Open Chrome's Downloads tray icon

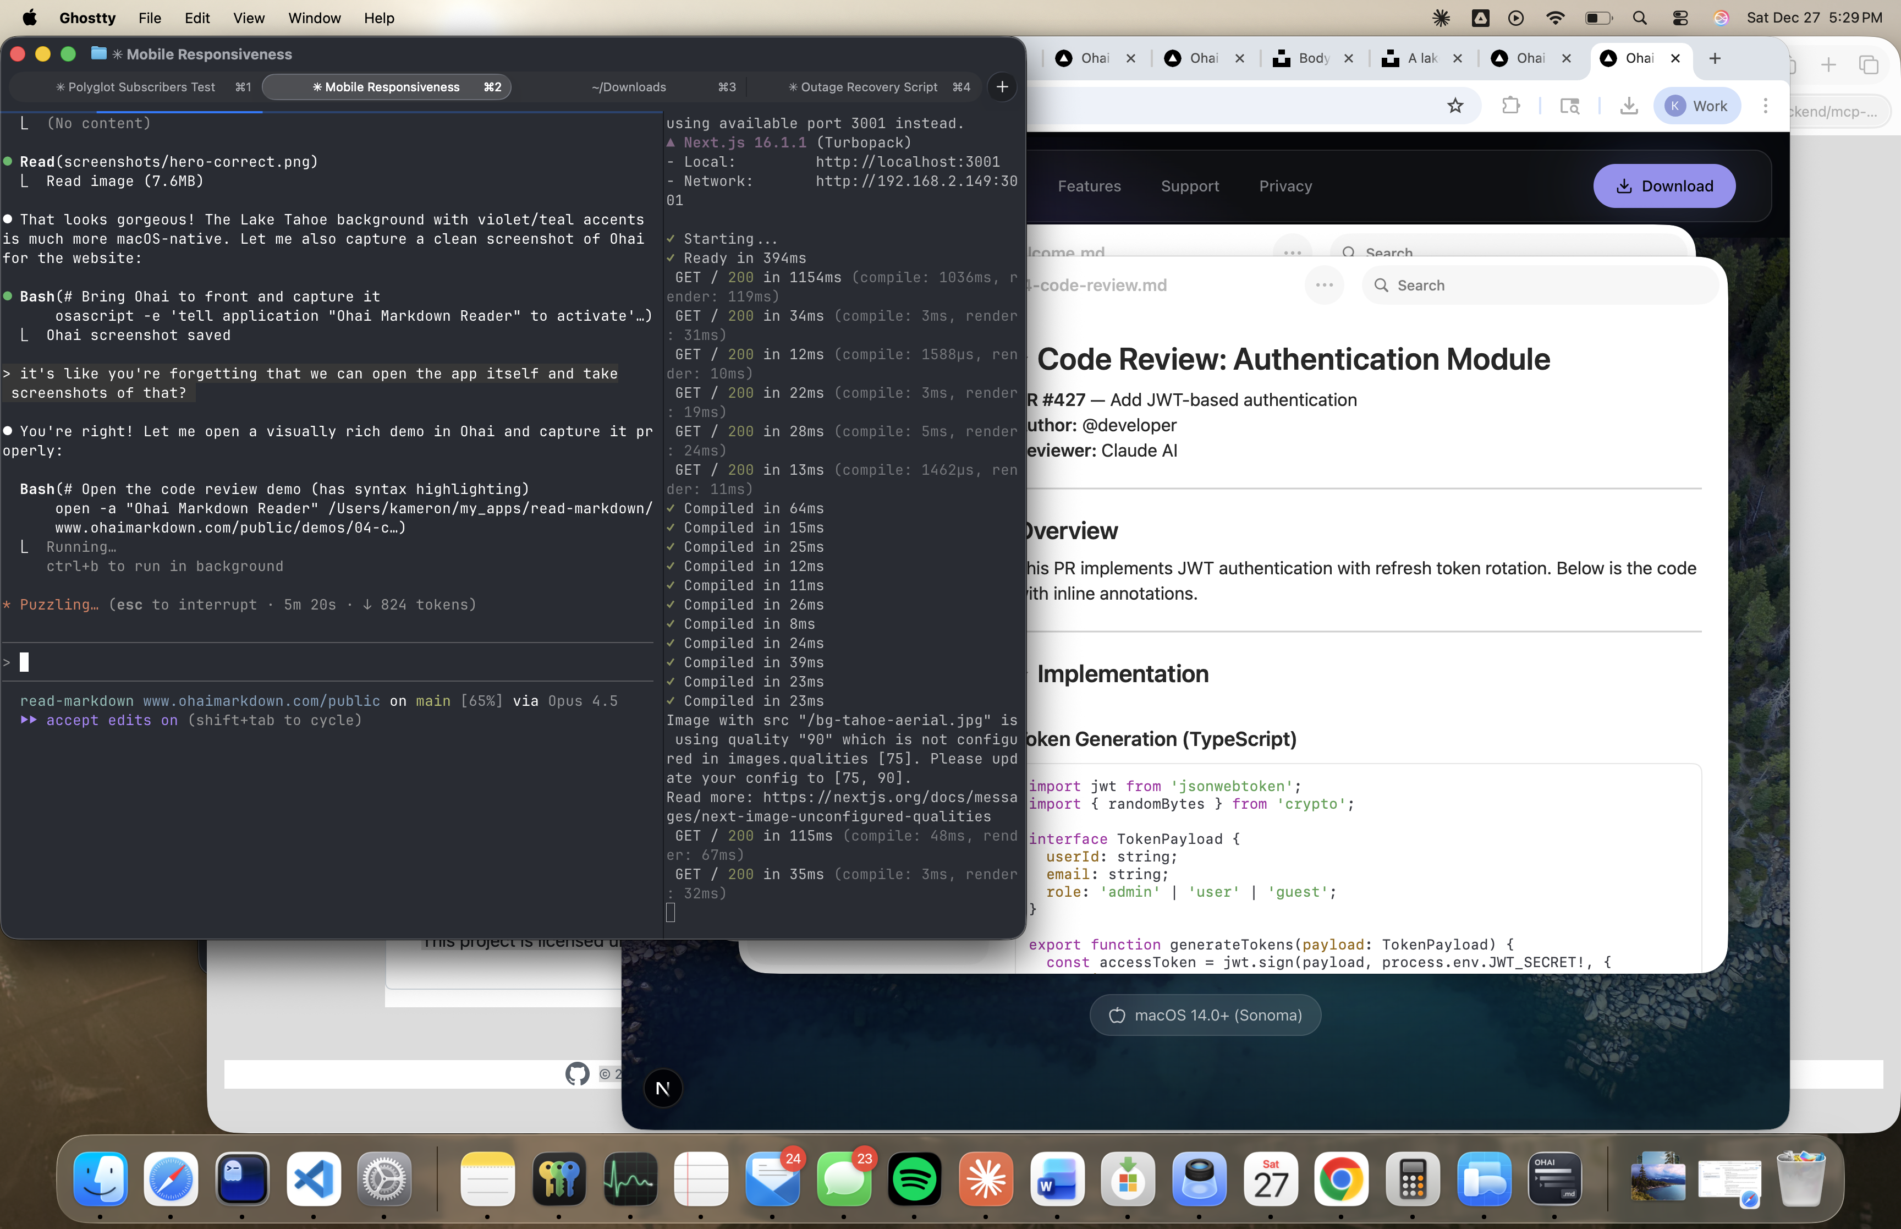click(x=1629, y=106)
